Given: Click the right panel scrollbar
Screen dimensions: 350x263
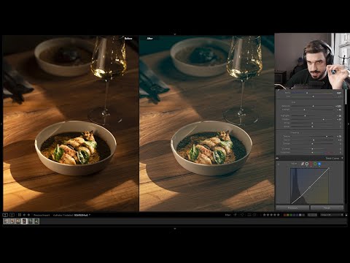Looking at the screenshot, I should click(x=346, y=96).
